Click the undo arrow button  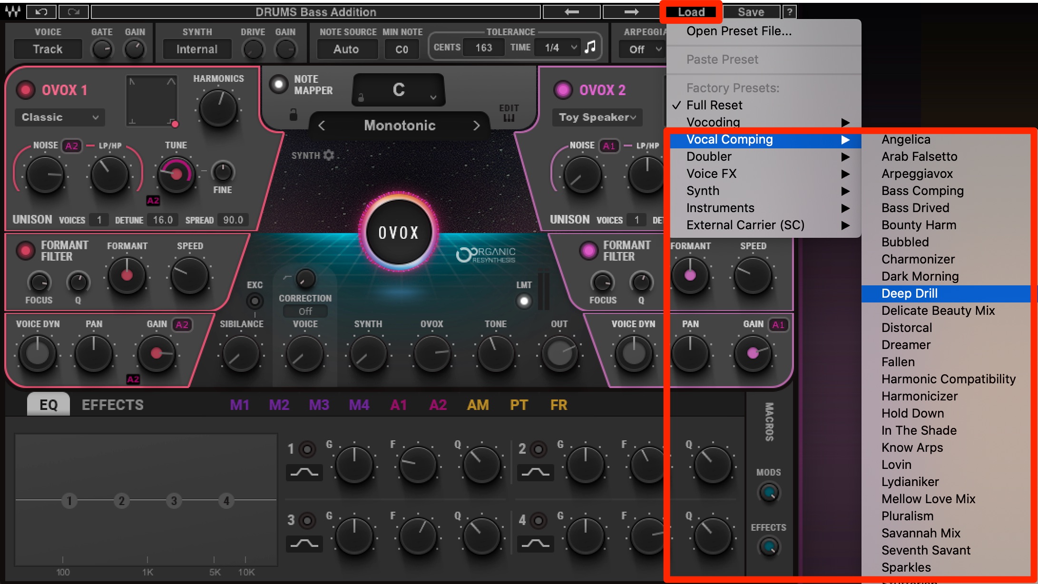pyautogui.click(x=41, y=11)
